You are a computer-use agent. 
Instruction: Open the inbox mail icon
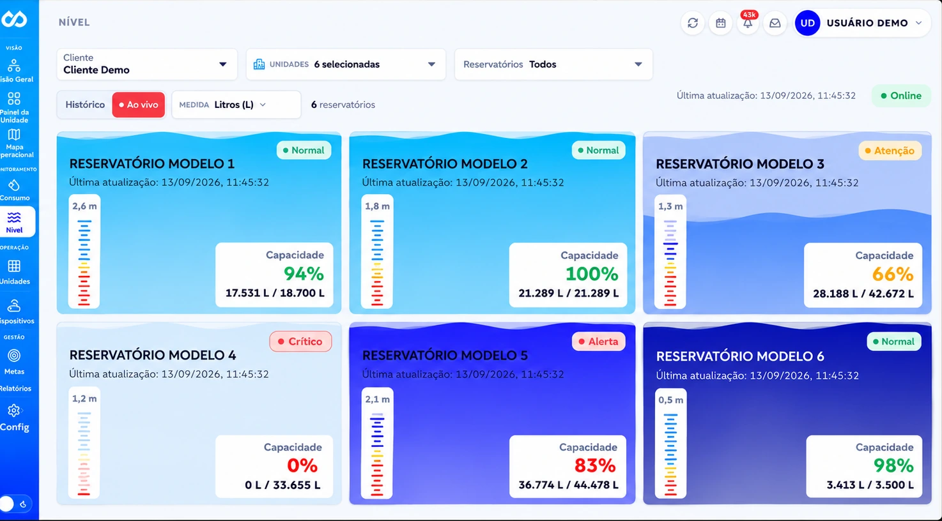tap(775, 23)
